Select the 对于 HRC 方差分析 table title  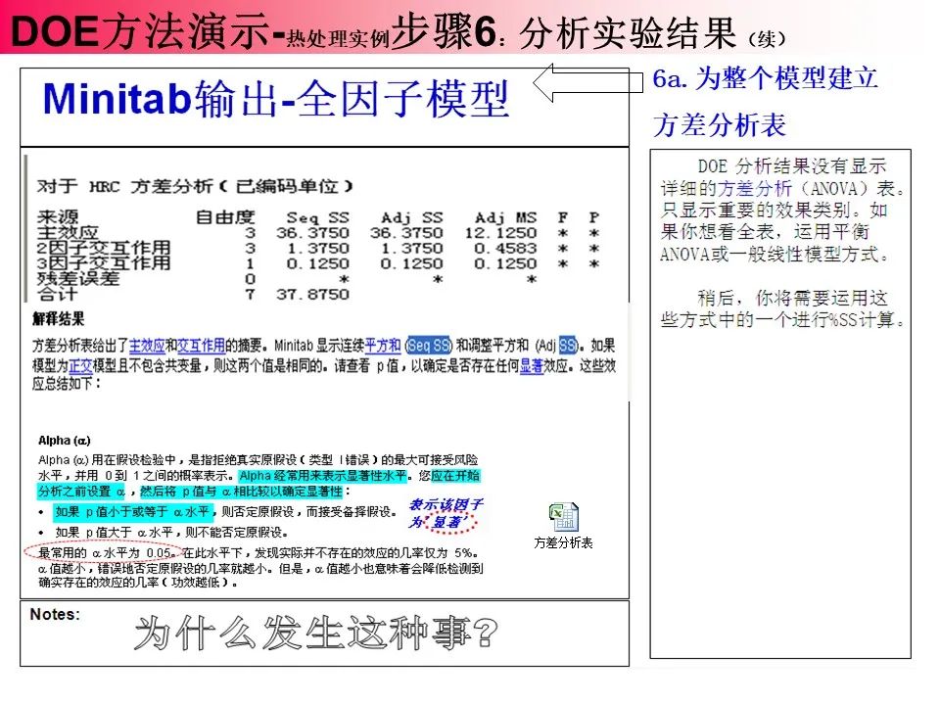(196, 186)
